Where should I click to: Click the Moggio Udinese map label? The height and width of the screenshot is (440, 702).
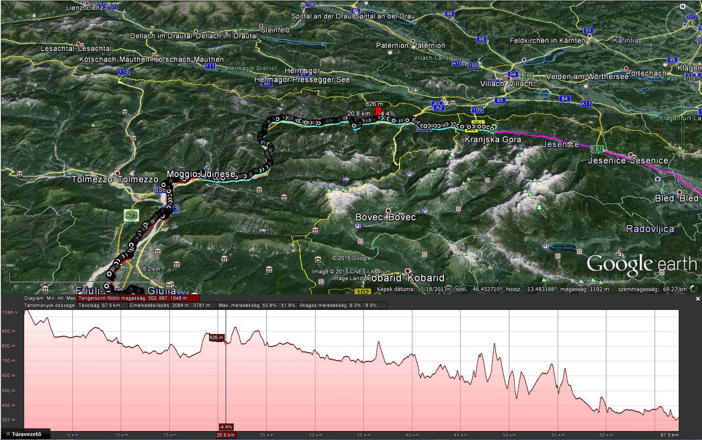click(201, 174)
